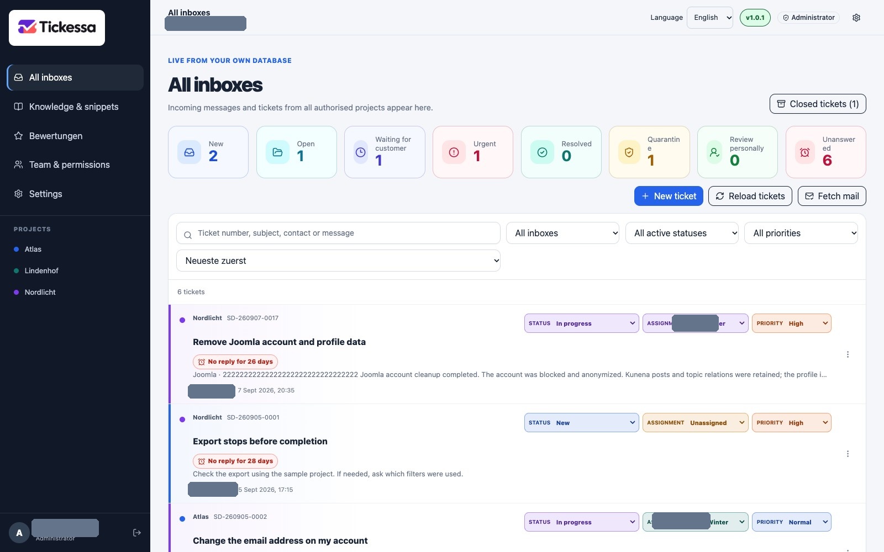Click the search magnifier icon
This screenshot has height=552, width=884.
click(x=188, y=235)
